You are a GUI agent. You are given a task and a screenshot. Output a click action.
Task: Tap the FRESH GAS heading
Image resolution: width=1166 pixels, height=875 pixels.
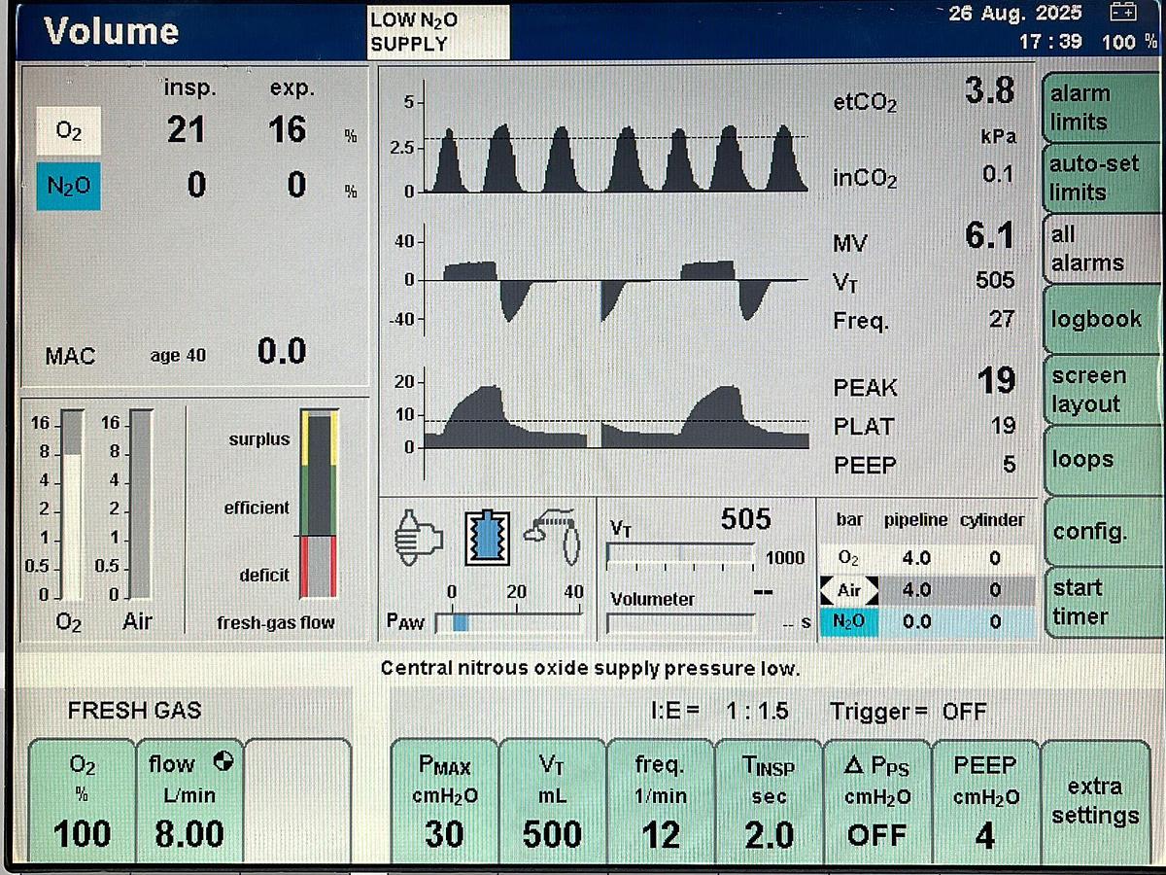tap(134, 711)
